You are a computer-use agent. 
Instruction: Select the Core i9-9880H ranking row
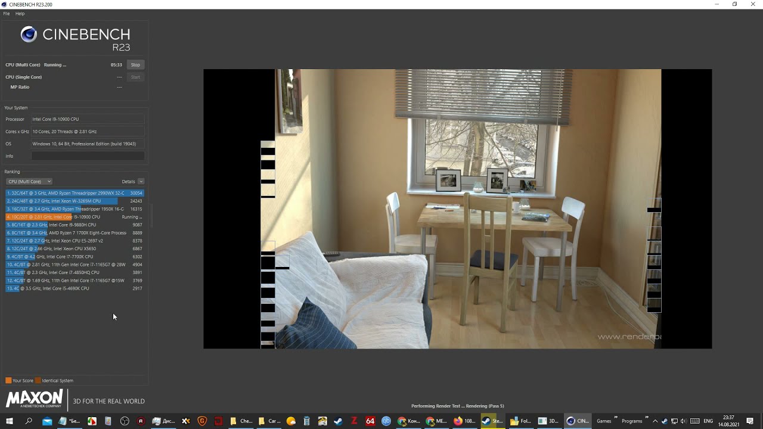pos(75,225)
